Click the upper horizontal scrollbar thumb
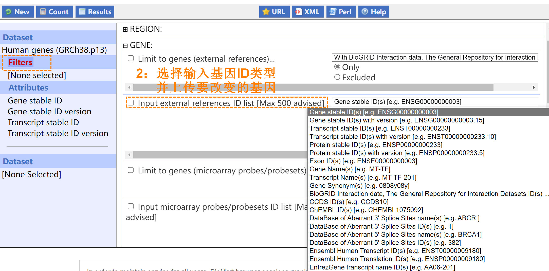Image resolution: width=549 pixels, height=271 pixels. coord(313,87)
